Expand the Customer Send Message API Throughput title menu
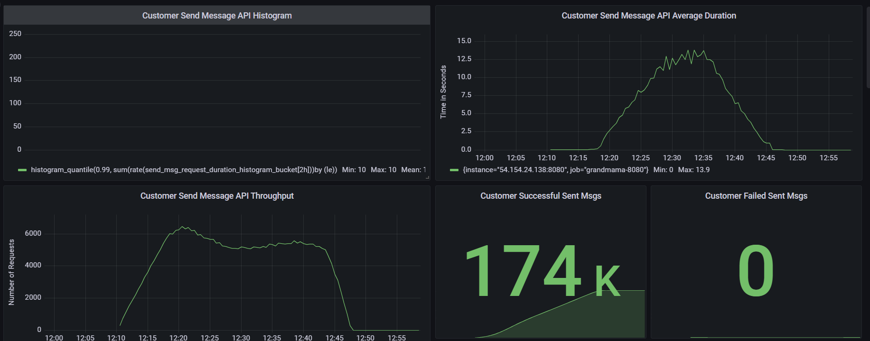This screenshot has height=341, width=870. 217,196
